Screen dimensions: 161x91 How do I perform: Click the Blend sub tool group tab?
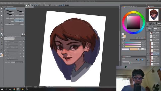(x=10, y=9)
